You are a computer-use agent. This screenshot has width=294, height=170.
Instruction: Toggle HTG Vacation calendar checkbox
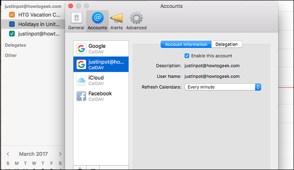point(12,14)
